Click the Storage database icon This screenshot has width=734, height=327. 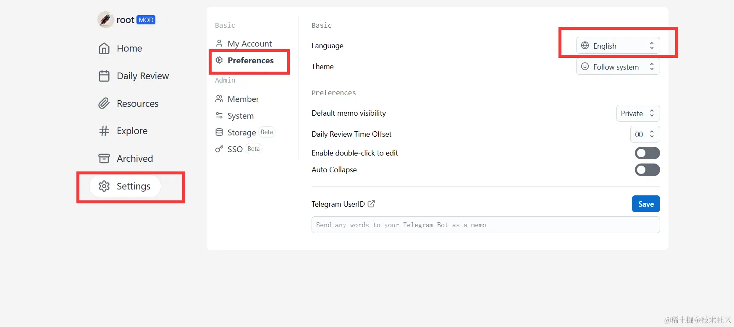(219, 132)
